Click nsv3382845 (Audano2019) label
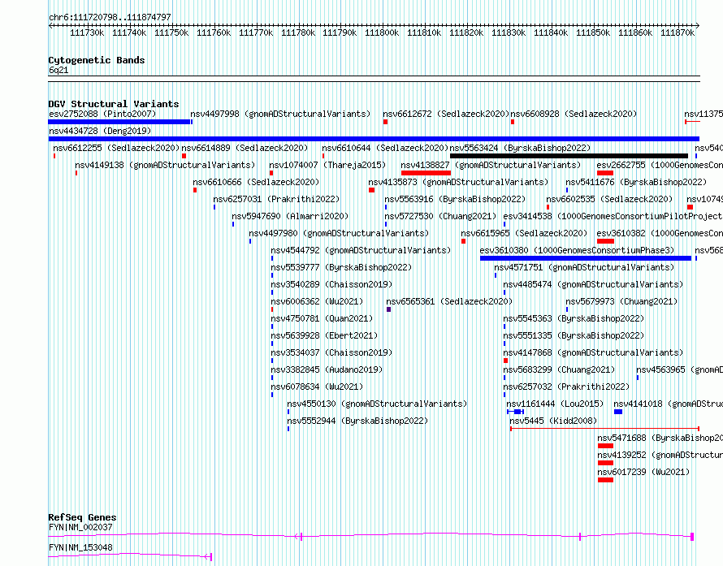The height and width of the screenshot is (566, 723). coord(327,369)
